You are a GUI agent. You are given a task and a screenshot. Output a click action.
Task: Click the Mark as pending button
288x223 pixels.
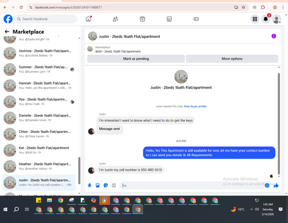point(136,59)
